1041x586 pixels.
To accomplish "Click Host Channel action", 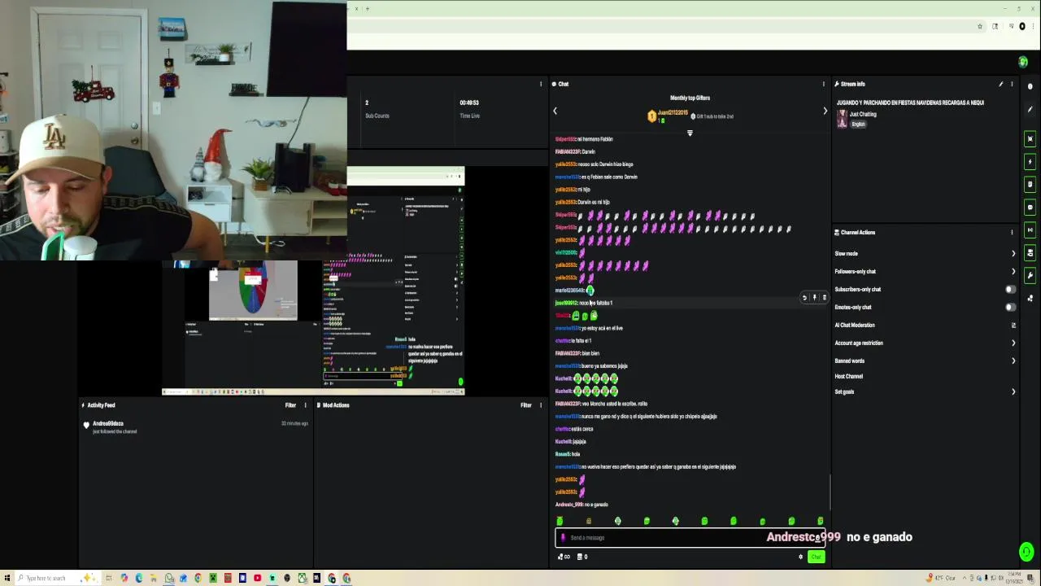I will [848, 376].
